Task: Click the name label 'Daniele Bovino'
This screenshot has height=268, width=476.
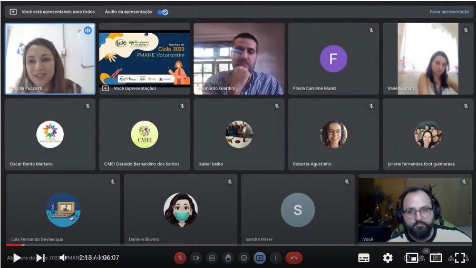Action: (x=144, y=240)
